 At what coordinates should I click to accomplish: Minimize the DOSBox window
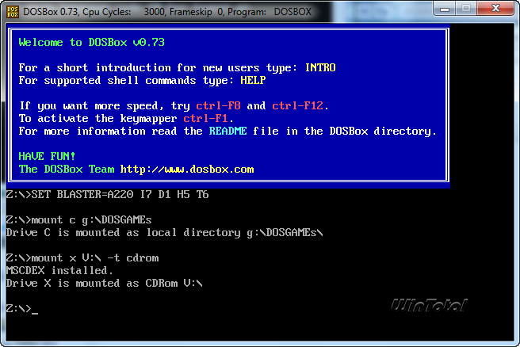point(445,8)
